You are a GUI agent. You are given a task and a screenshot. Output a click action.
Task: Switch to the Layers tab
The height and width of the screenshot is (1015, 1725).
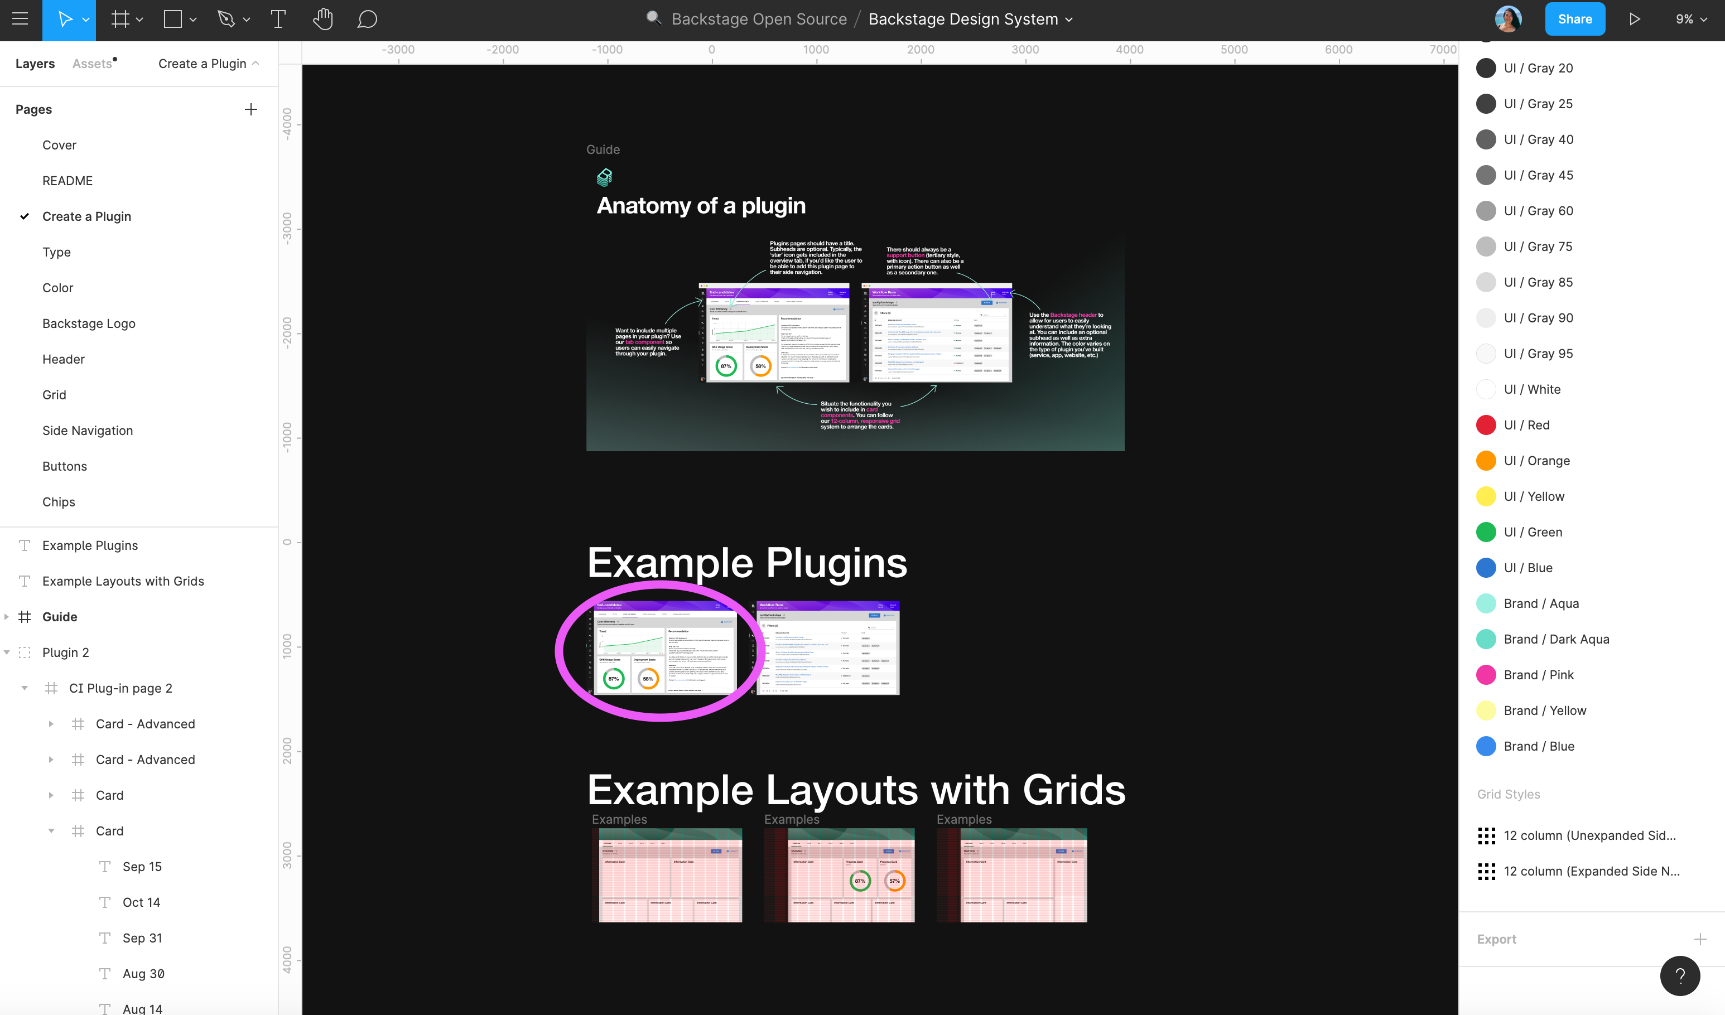(x=35, y=64)
